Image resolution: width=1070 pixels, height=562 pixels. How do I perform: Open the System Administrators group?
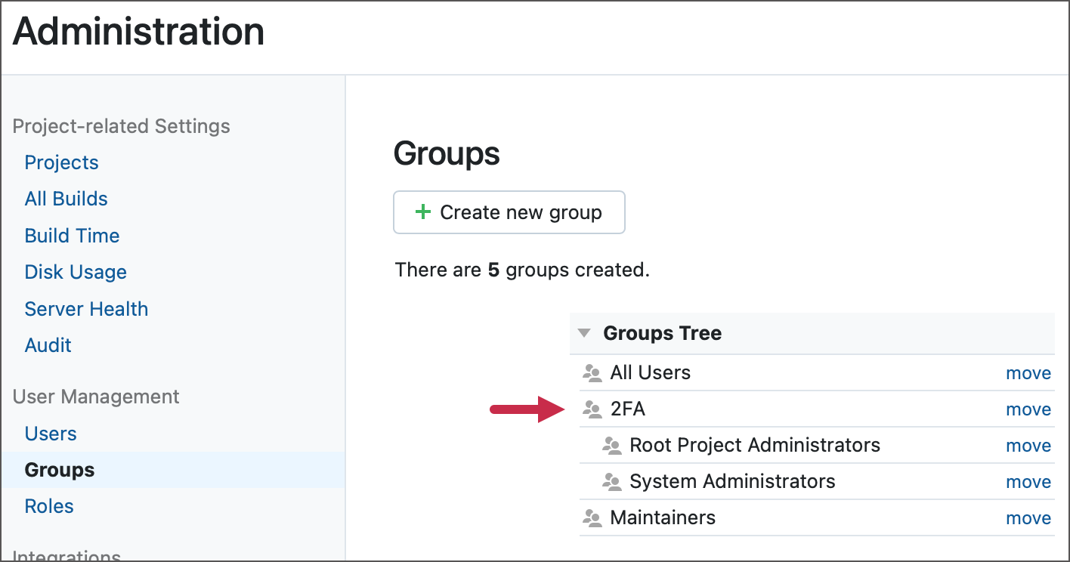(x=731, y=482)
